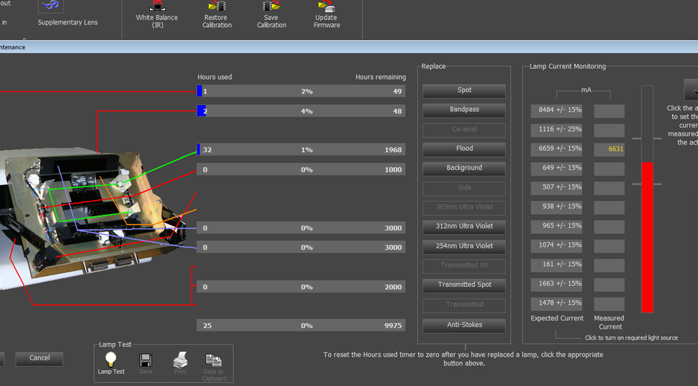Click the hours bar with 9975 remaining
This screenshot has width=698, height=386.
301,325
